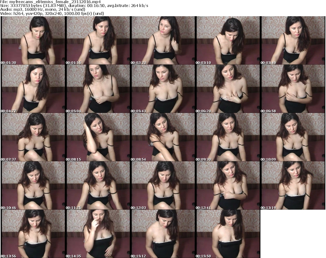This screenshot has width=326, height=258.
Task: Open the frame stamped 00:03:10
Action: (x=228, y=40)
